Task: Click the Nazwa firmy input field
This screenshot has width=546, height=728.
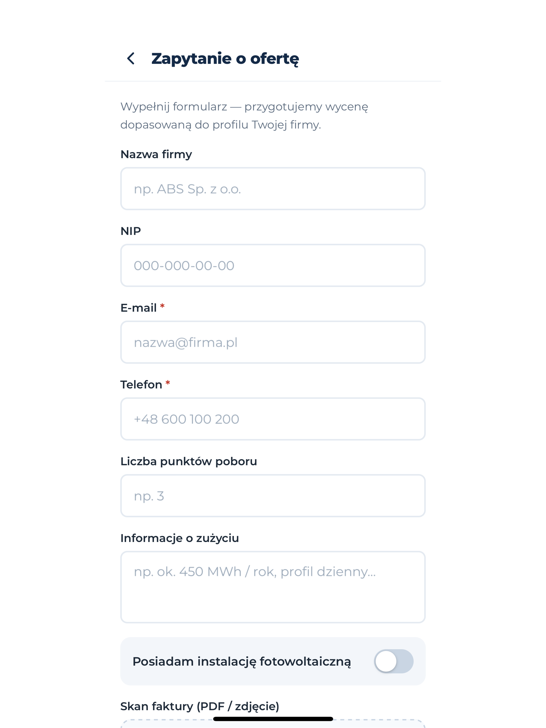Action: 273,189
